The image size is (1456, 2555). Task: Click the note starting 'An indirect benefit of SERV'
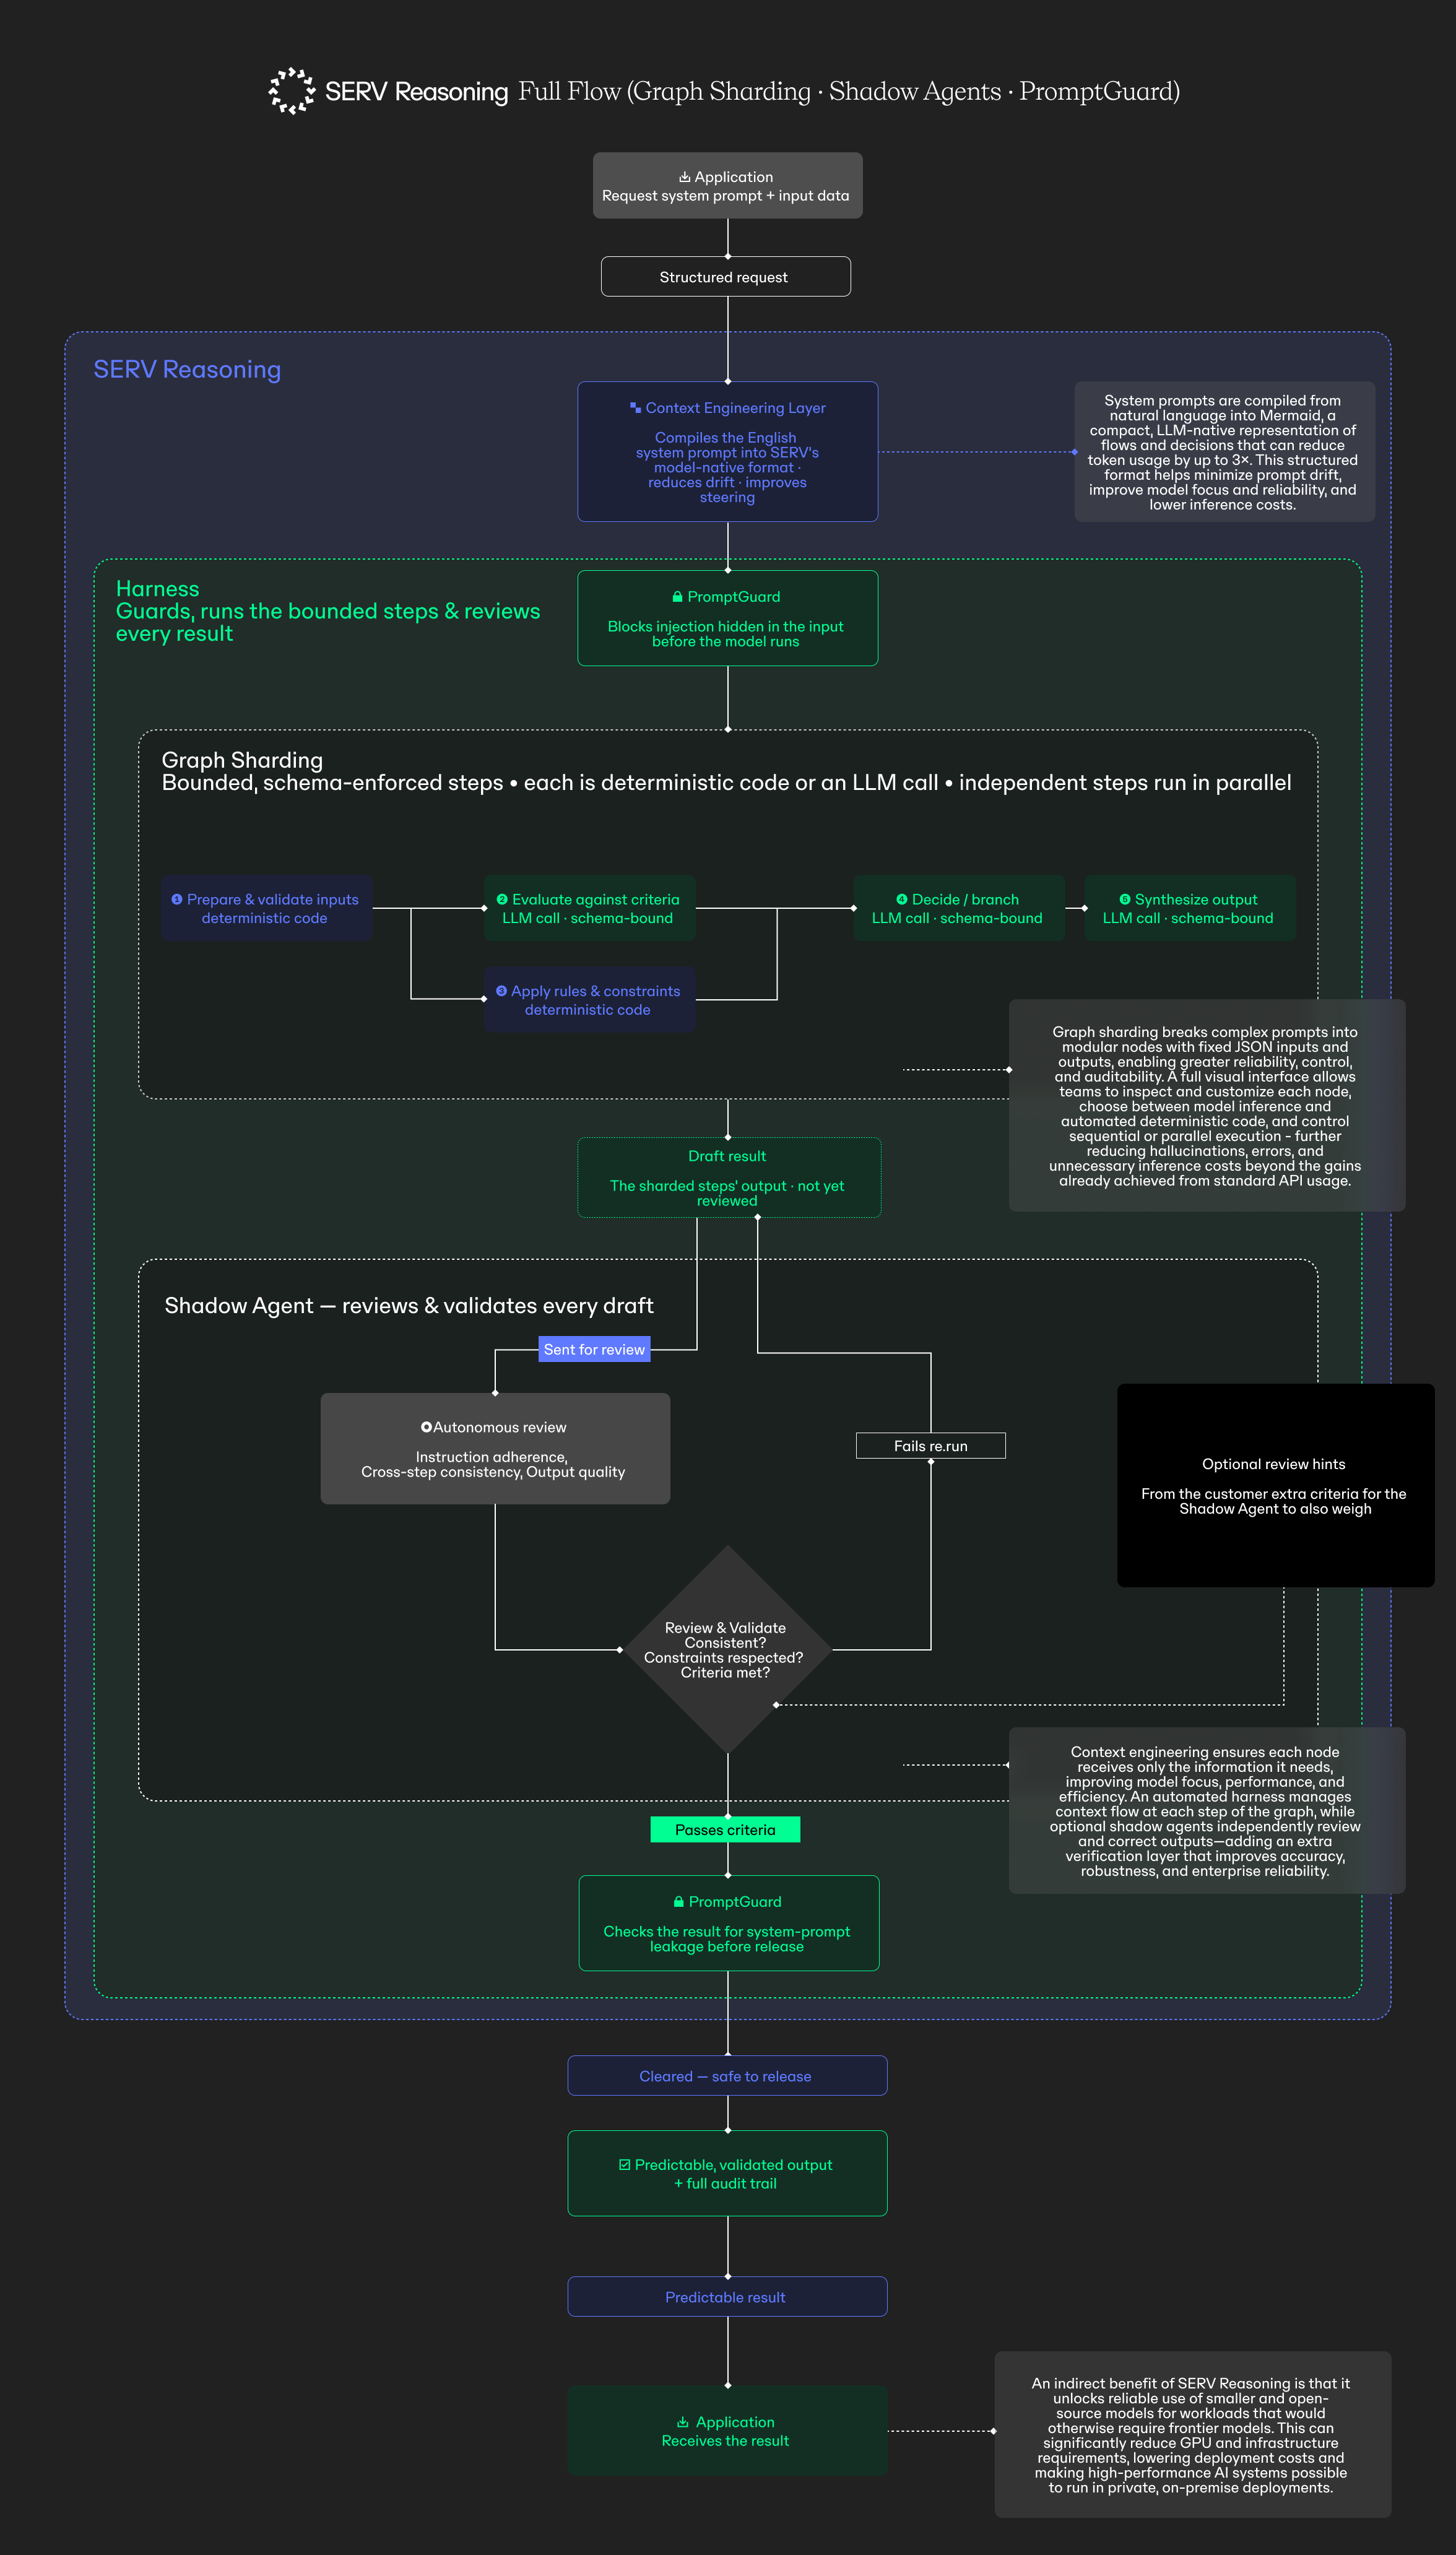[x=1192, y=2435]
